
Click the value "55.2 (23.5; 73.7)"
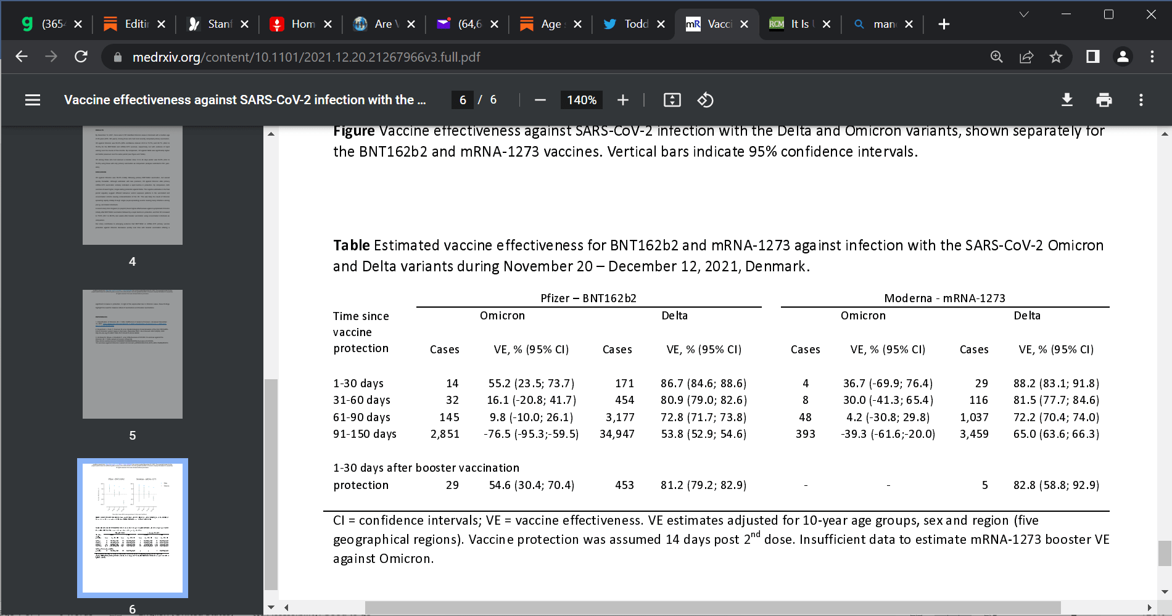point(531,384)
